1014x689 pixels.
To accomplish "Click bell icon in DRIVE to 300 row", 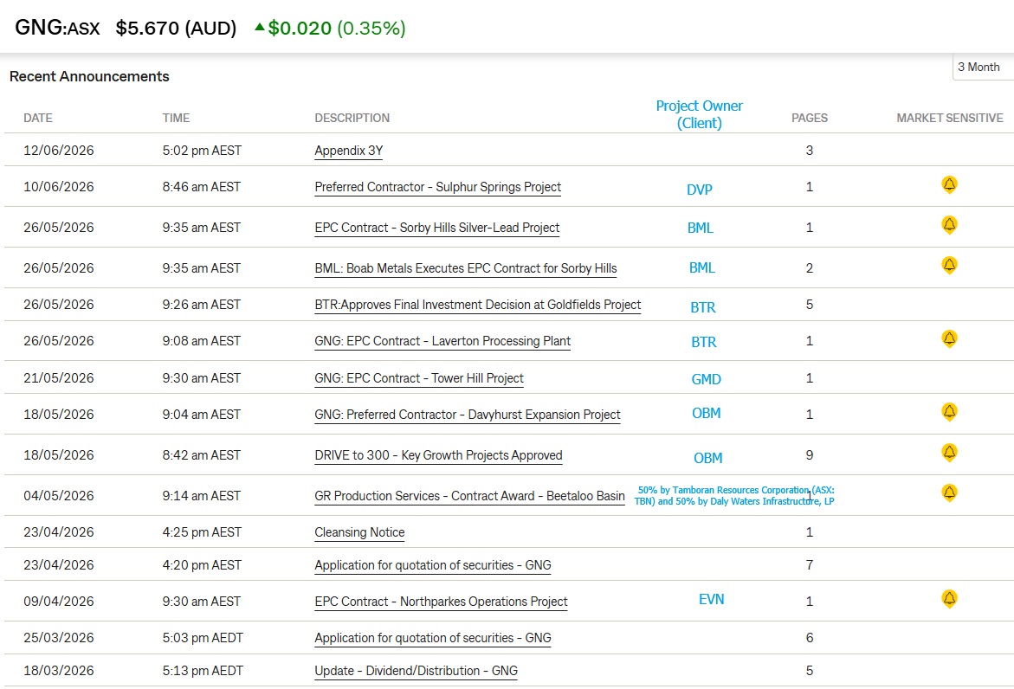I will pos(949,453).
